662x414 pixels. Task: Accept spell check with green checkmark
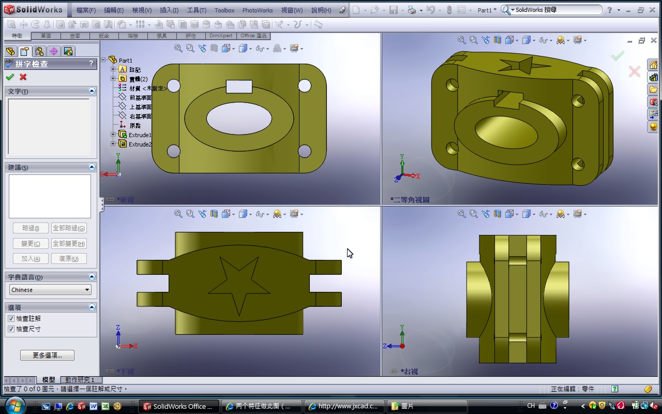pos(9,77)
